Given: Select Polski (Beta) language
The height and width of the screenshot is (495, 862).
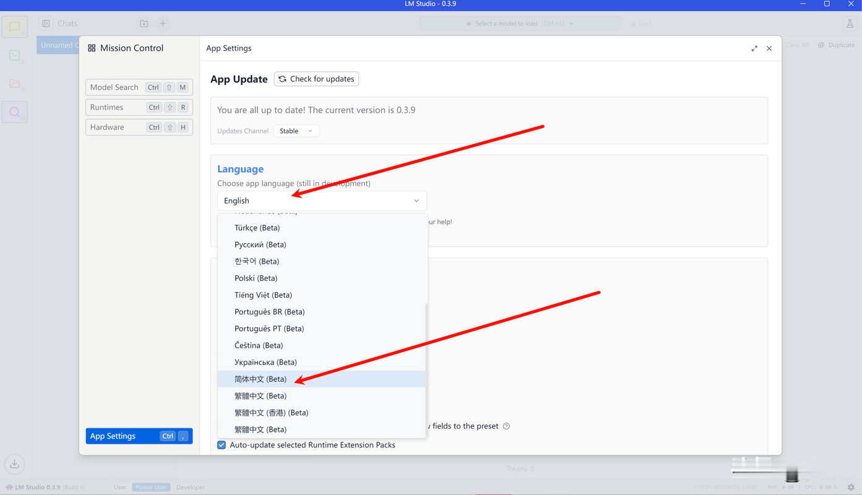Looking at the screenshot, I should point(321,278).
